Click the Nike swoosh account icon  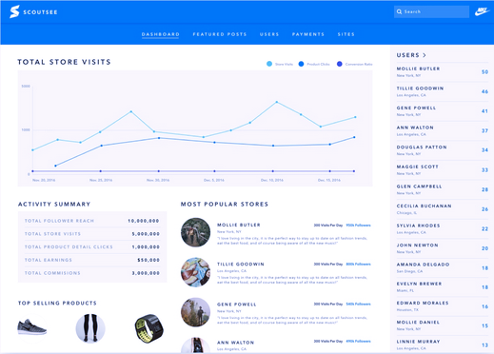pos(482,11)
